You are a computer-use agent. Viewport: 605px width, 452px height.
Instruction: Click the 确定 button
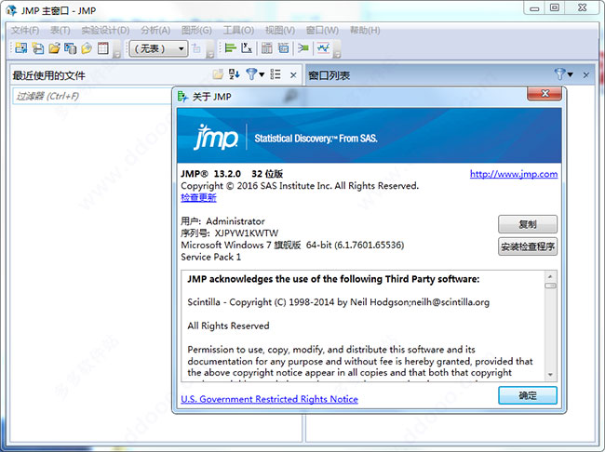[528, 395]
